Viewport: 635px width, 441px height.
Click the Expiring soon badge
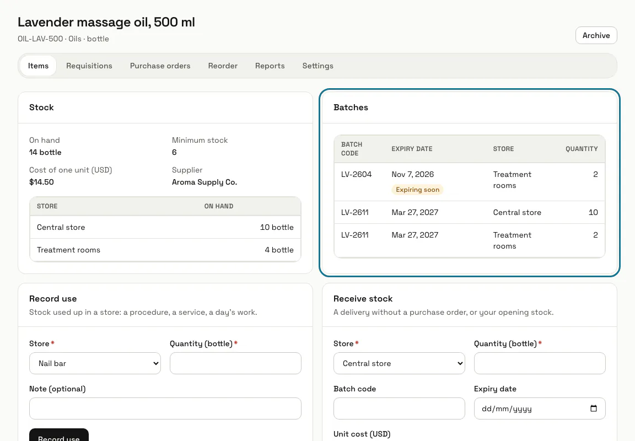[417, 190]
